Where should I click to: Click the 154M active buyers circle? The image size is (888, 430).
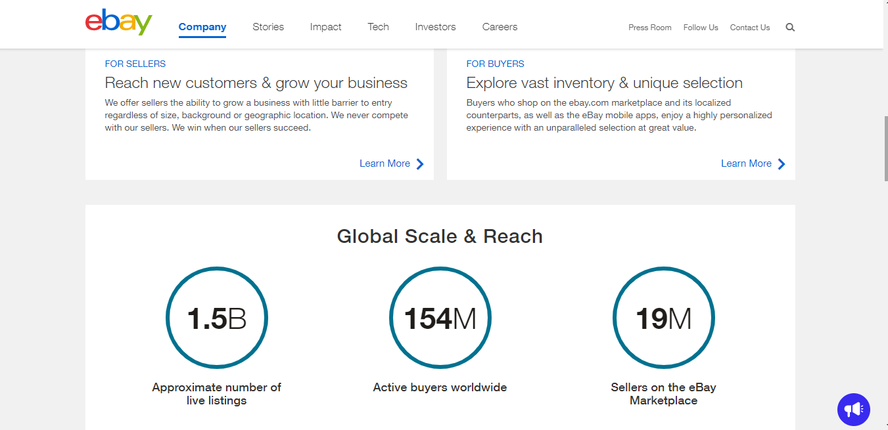(x=440, y=318)
